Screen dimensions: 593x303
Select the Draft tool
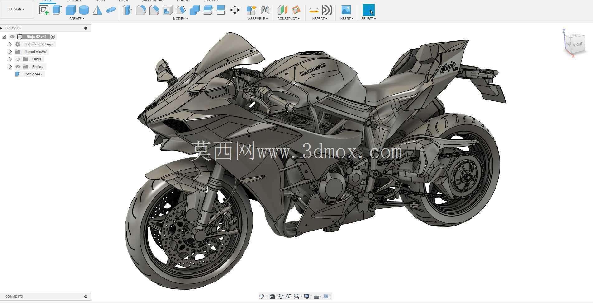coord(181,10)
